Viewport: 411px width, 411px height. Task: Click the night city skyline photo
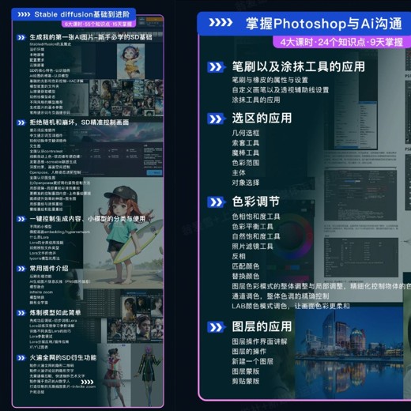tap(349, 353)
